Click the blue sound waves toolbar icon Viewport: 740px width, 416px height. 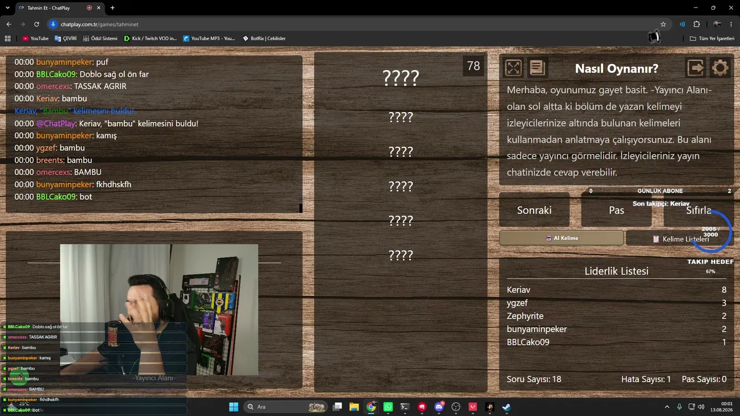(682, 24)
